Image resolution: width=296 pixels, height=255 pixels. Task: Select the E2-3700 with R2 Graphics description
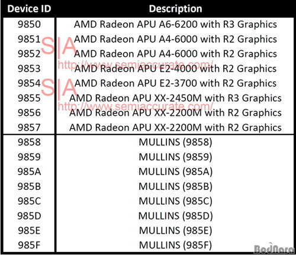point(175,83)
